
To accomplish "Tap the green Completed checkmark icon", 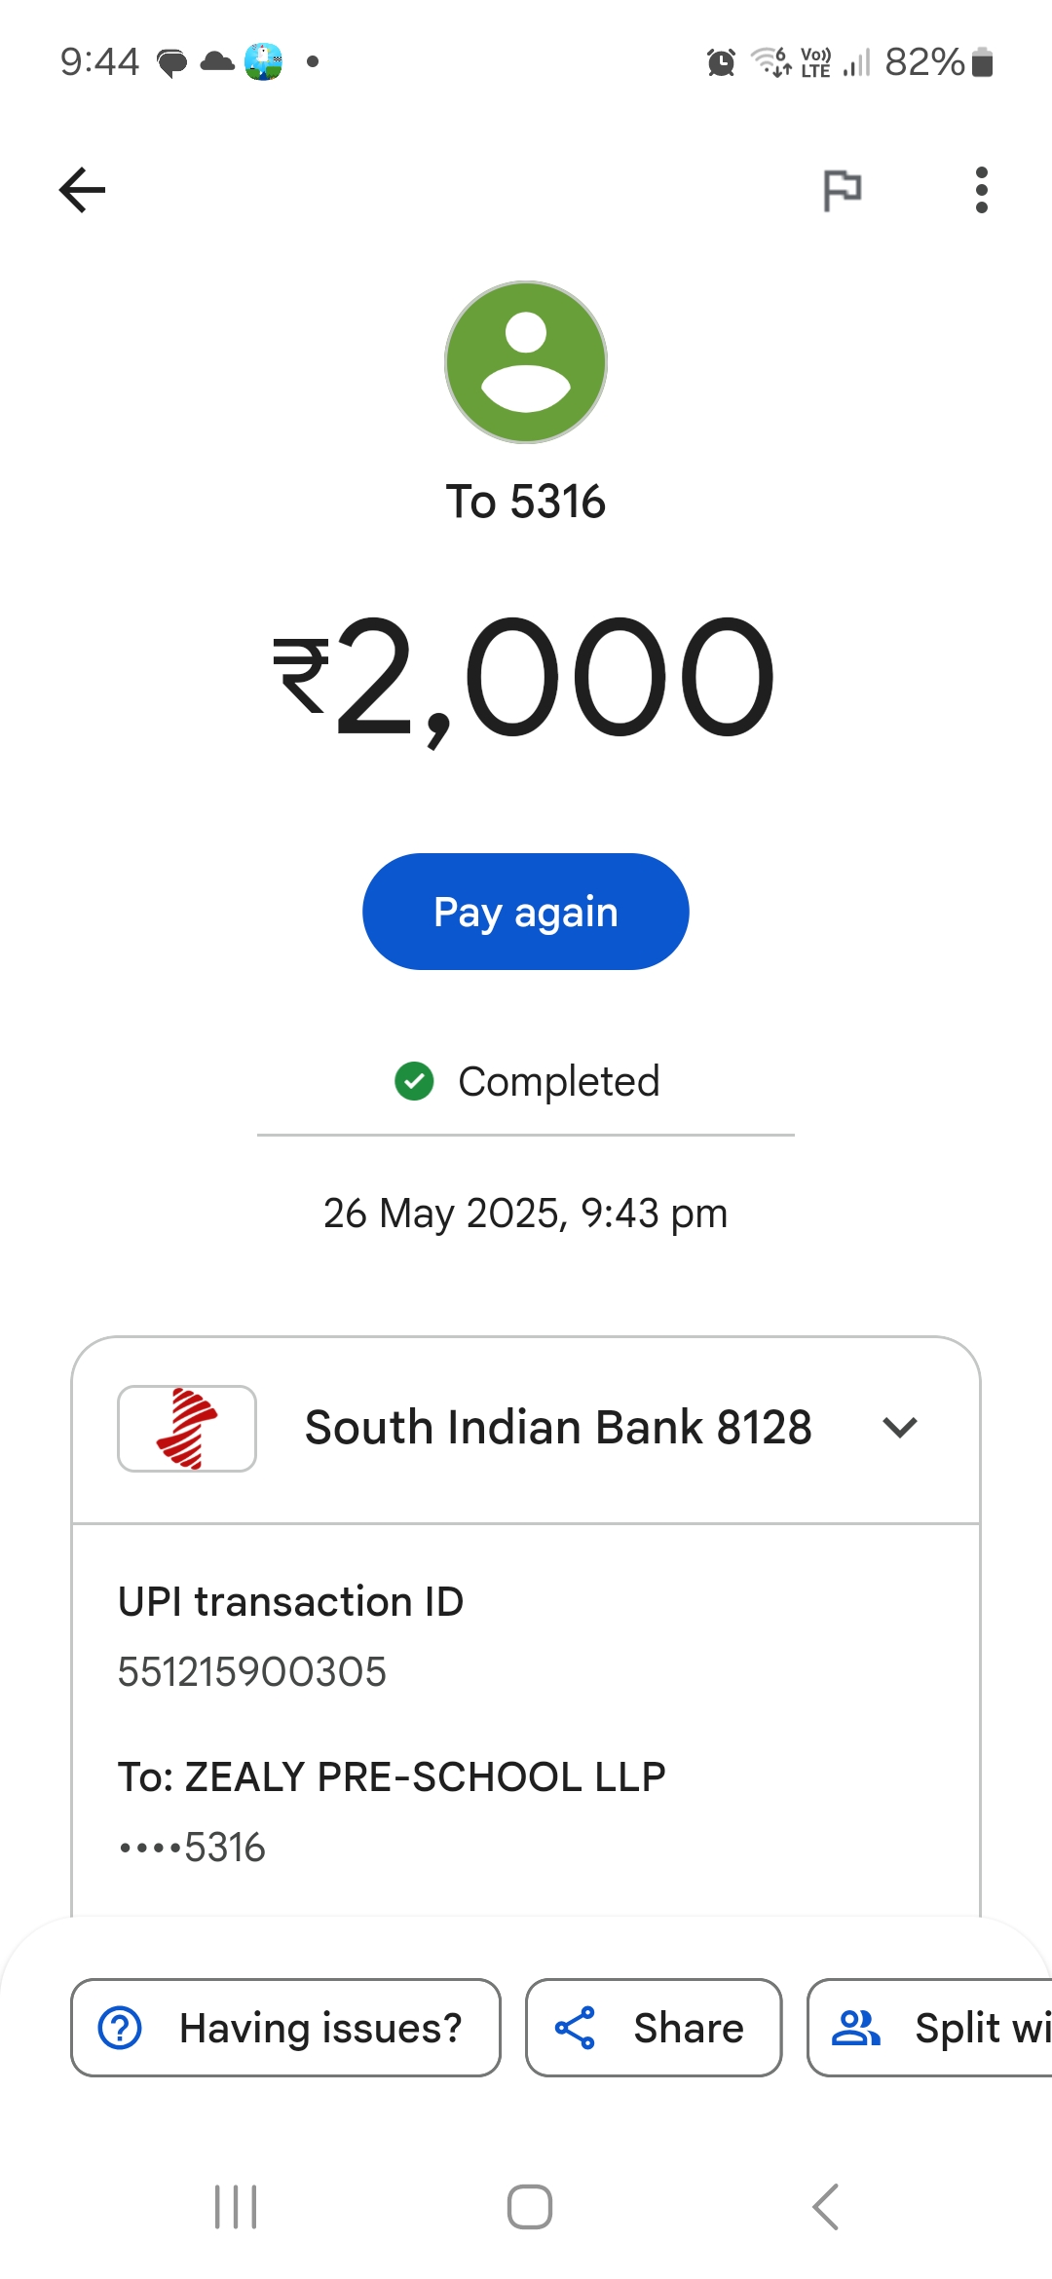I will coord(414,1081).
